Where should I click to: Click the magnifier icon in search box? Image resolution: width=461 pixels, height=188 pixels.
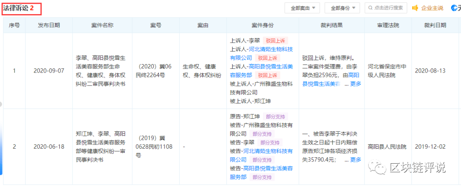click(371, 8)
